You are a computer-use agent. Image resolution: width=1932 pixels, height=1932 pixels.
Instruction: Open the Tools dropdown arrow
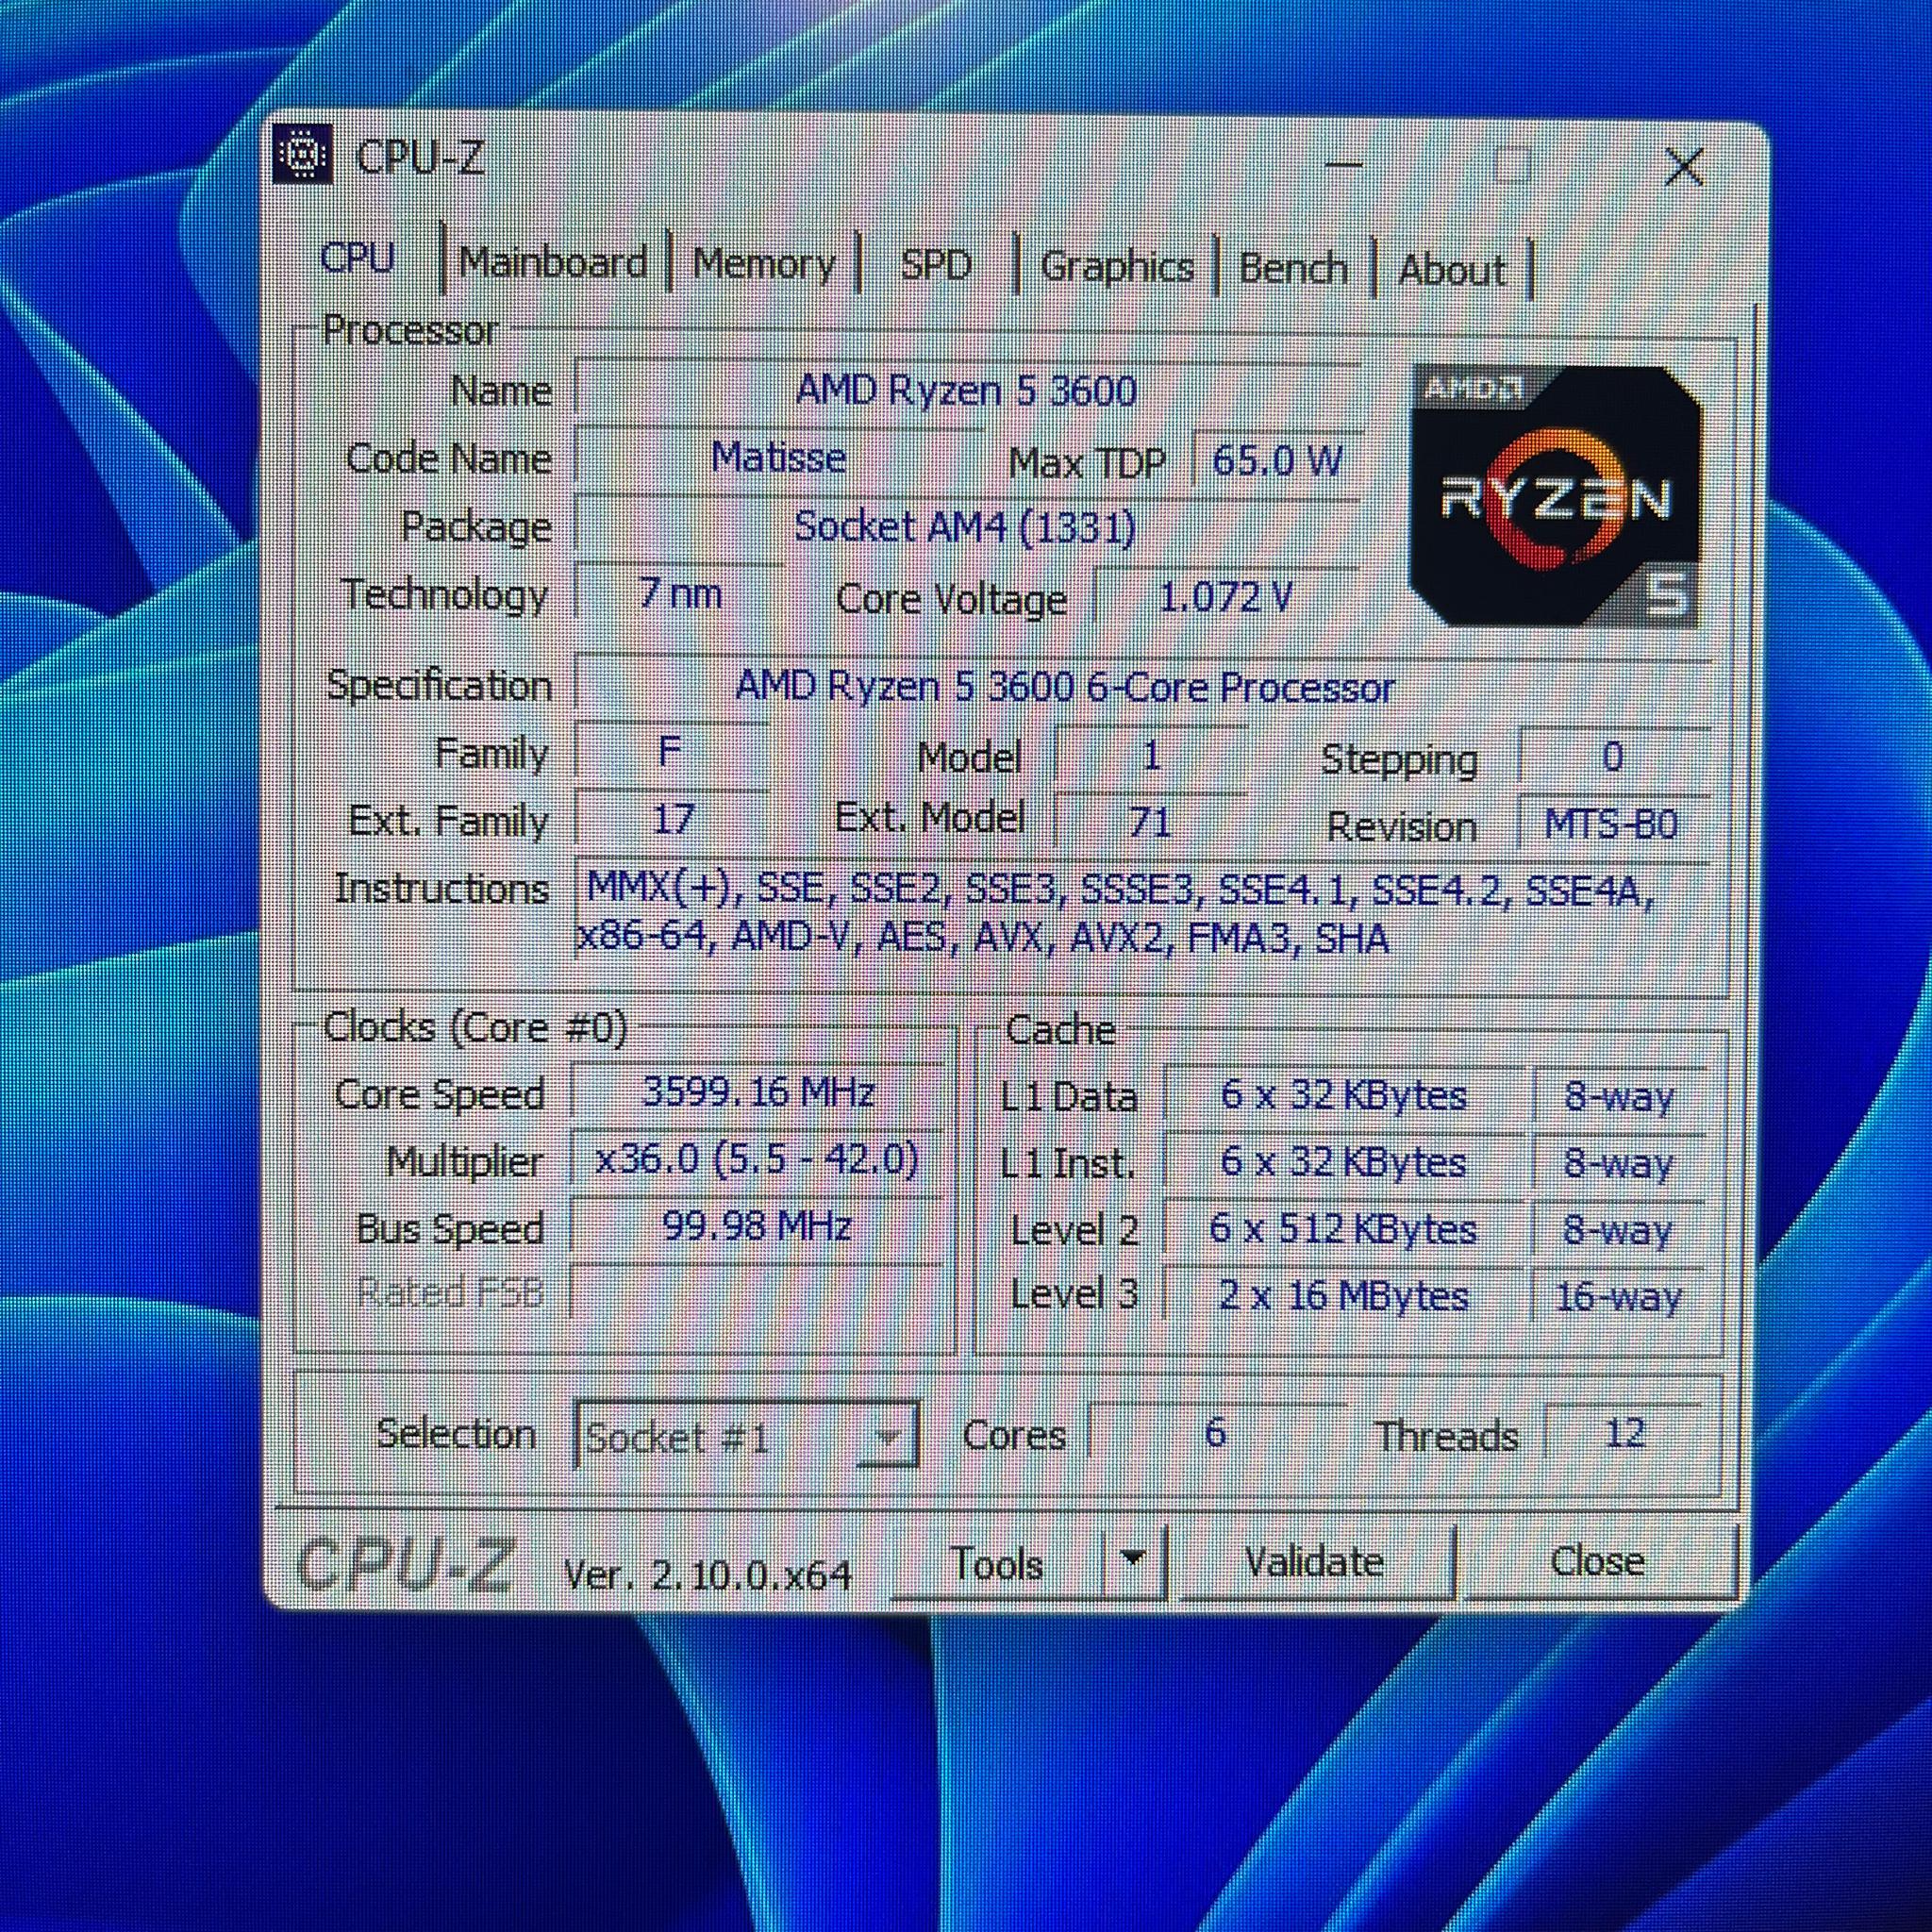click(x=1132, y=1559)
